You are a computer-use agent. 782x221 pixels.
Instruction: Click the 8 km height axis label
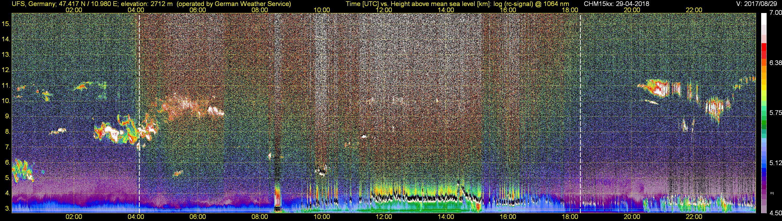[8, 132]
